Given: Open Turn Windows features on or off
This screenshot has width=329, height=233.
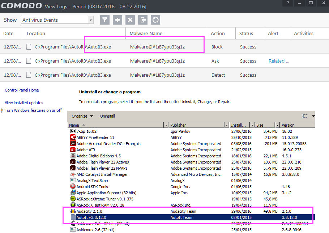Looking at the screenshot, I should (x=33, y=110).
